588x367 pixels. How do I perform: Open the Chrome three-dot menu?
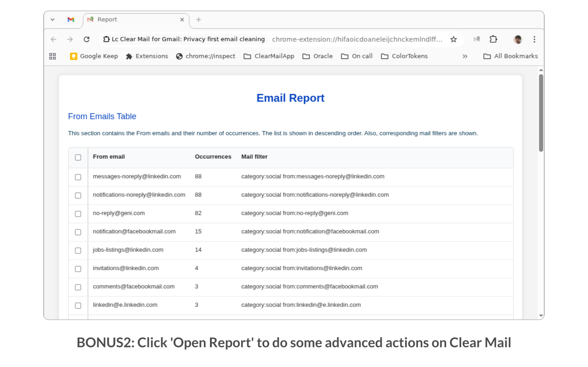[x=534, y=39]
